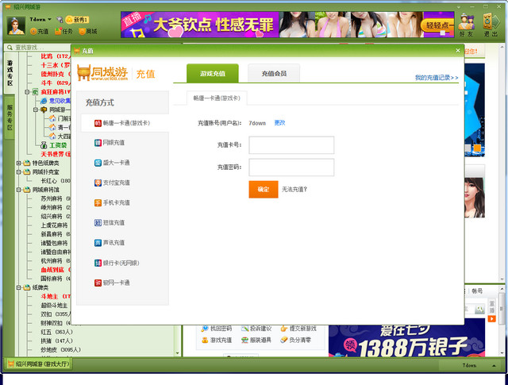Click the 大爷钦点 banner advertisement
The width and height of the screenshot is (508, 385).
coord(287,25)
